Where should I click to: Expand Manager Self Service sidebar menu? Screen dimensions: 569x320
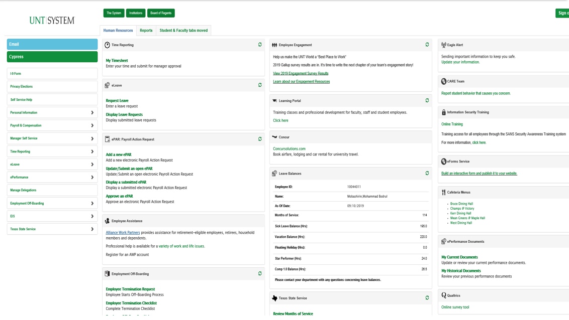tap(92, 138)
